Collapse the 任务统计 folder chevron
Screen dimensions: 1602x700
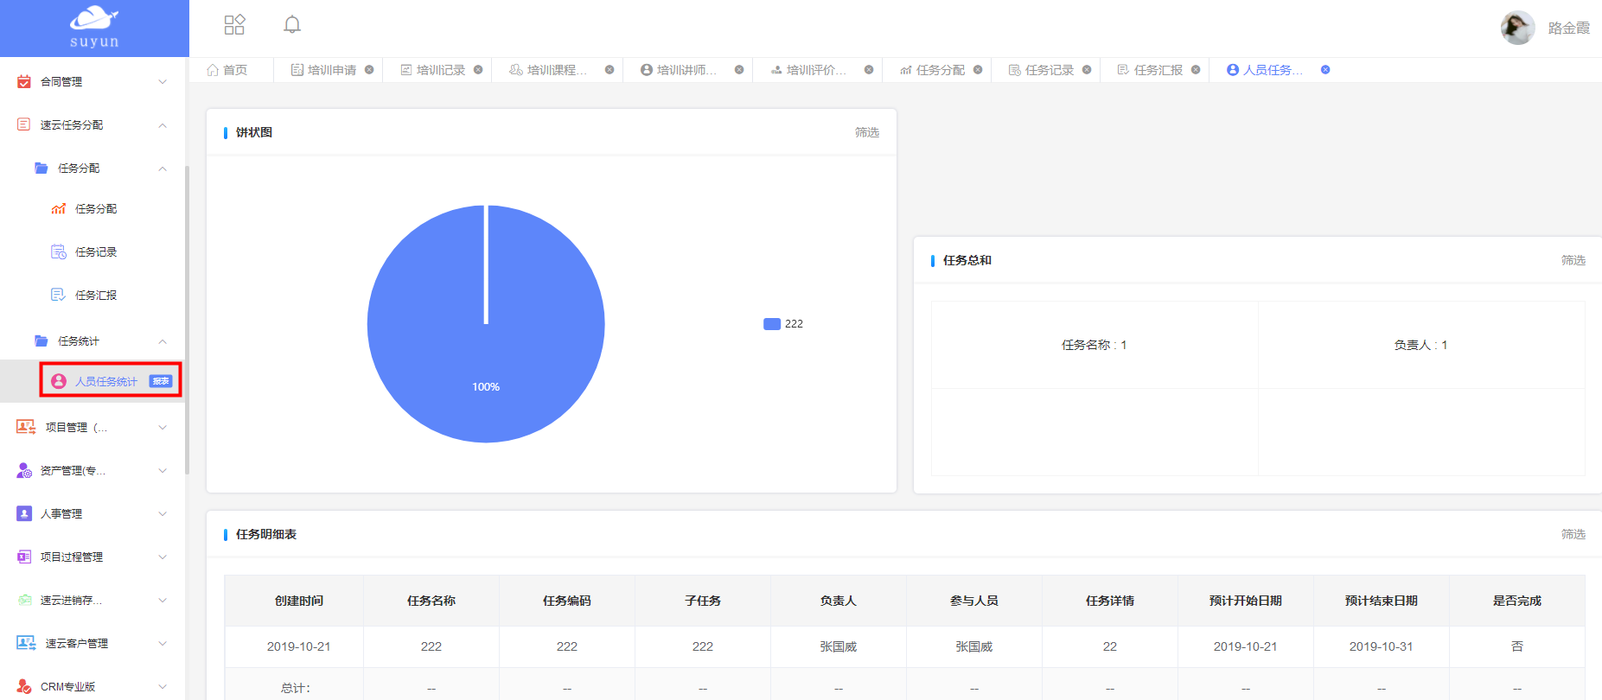(163, 341)
